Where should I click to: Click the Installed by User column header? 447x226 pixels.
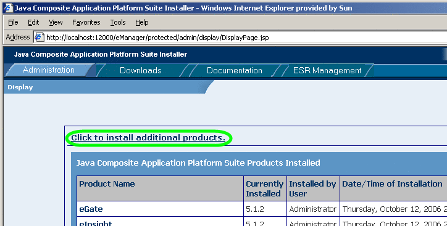click(313, 188)
